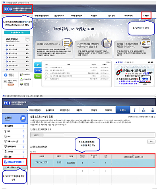
Task: Open the phone number link in the highlighted row
Action: (x=71, y=162)
